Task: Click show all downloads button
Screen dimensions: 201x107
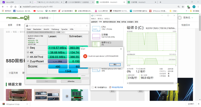Action: point(191,104)
